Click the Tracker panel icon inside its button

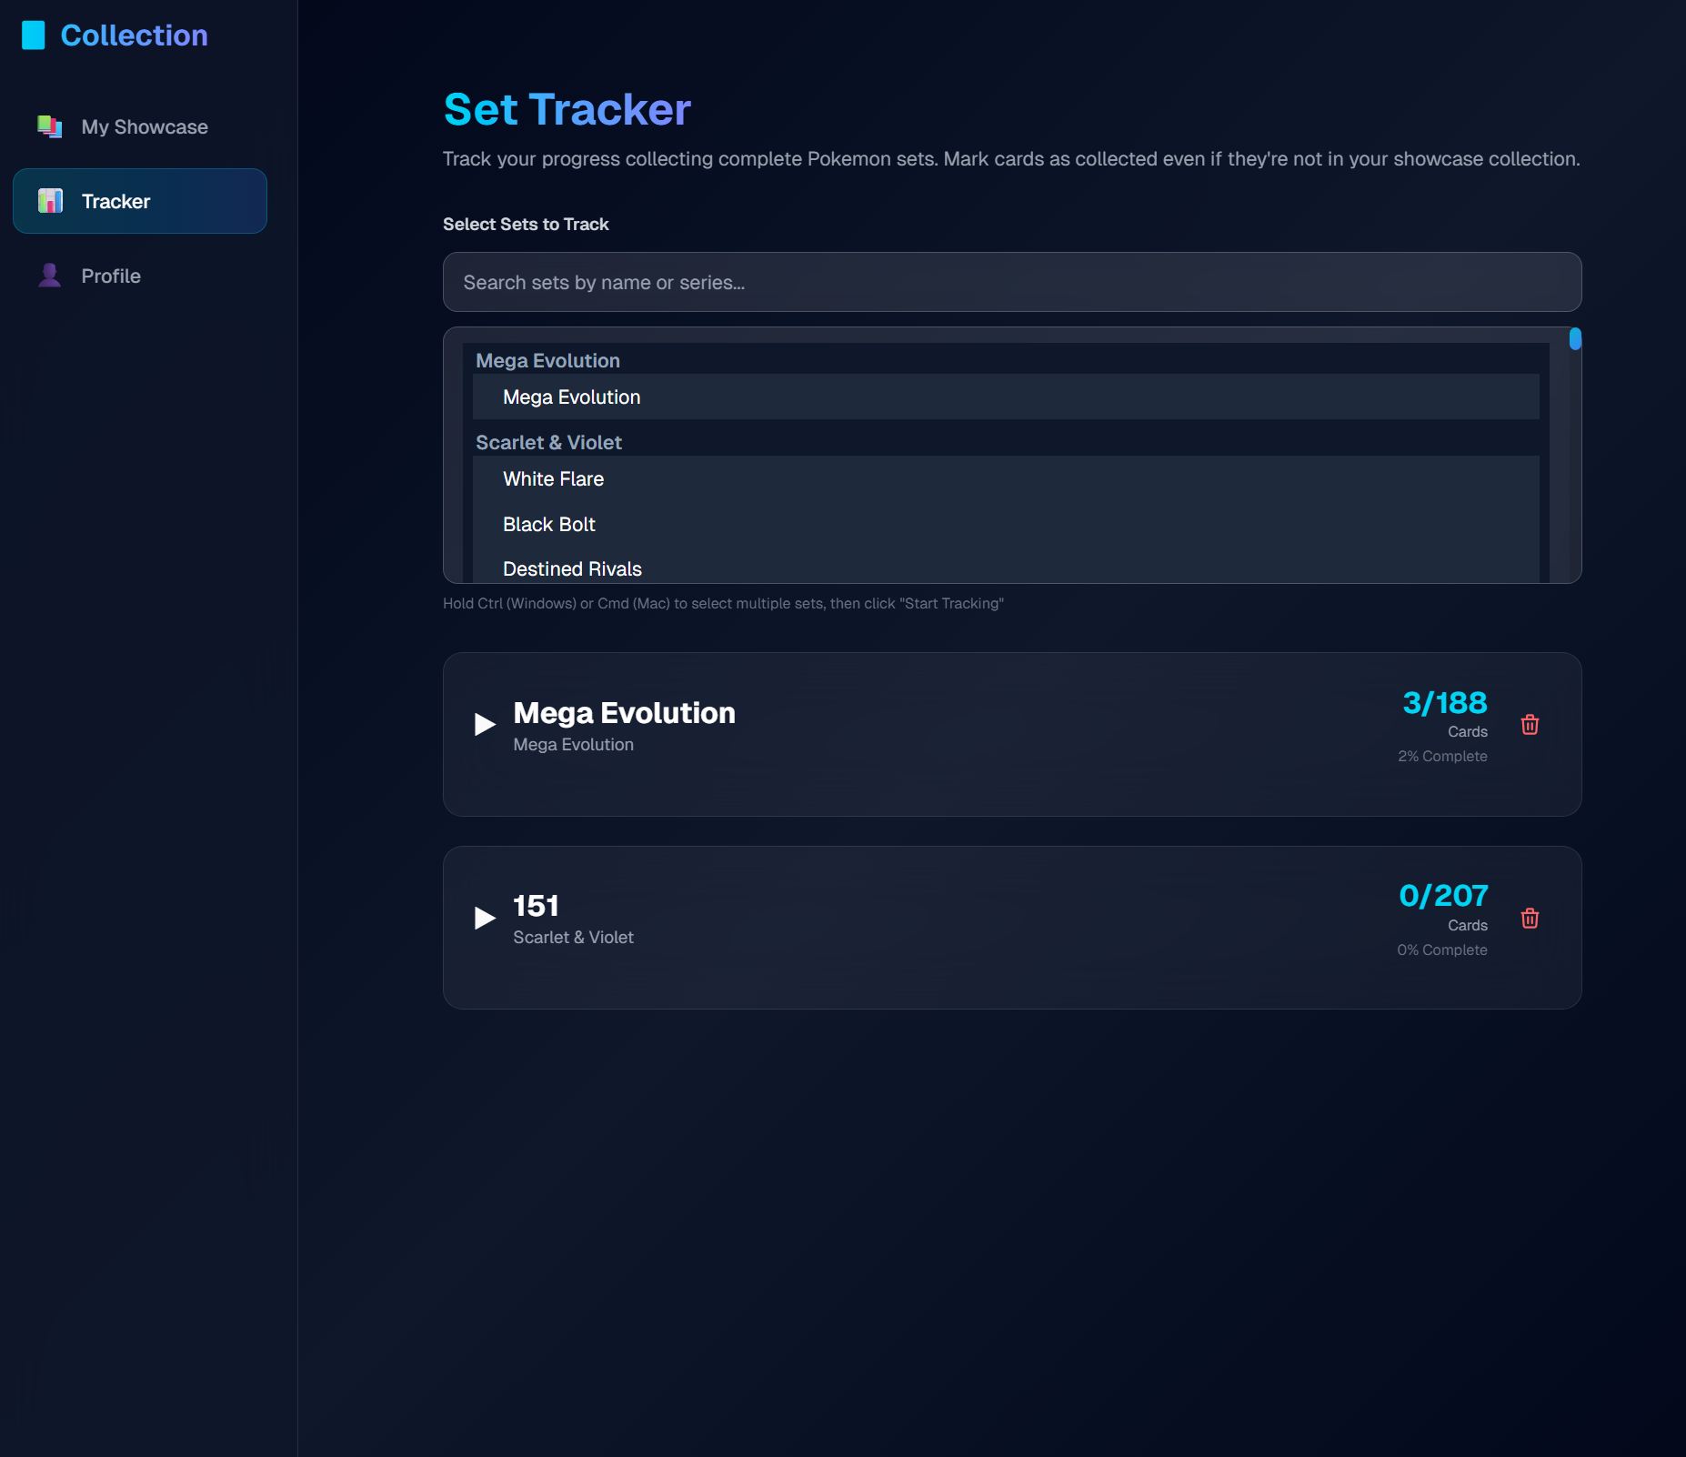pos(49,200)
